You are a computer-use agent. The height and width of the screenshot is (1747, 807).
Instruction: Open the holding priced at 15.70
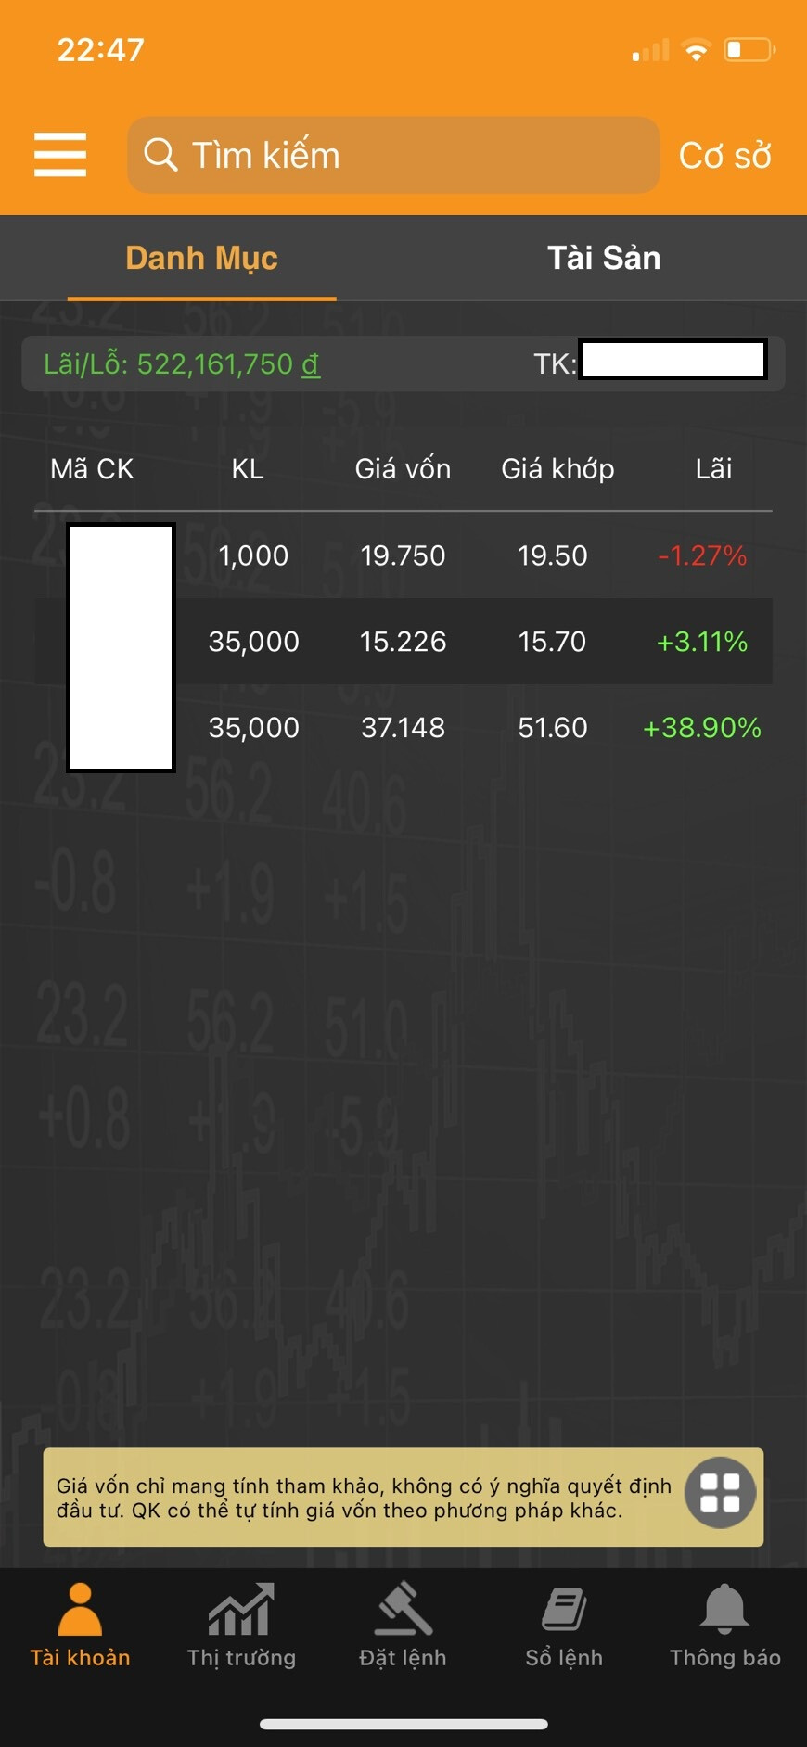(464, 642)
